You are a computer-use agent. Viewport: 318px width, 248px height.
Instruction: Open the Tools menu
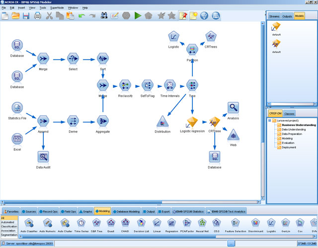tap(43, 8)
